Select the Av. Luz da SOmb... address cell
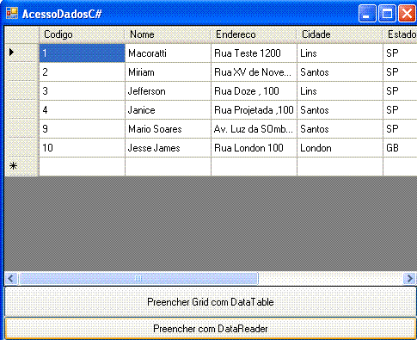The image size is (417, 340). (x=254, y=128)
